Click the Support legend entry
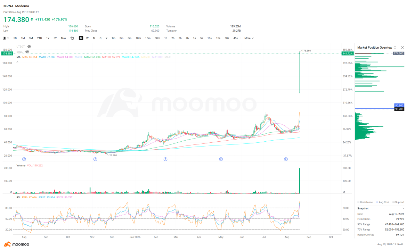Image resolution: width=407 pixels, height=250 pixels. [398, 202]
